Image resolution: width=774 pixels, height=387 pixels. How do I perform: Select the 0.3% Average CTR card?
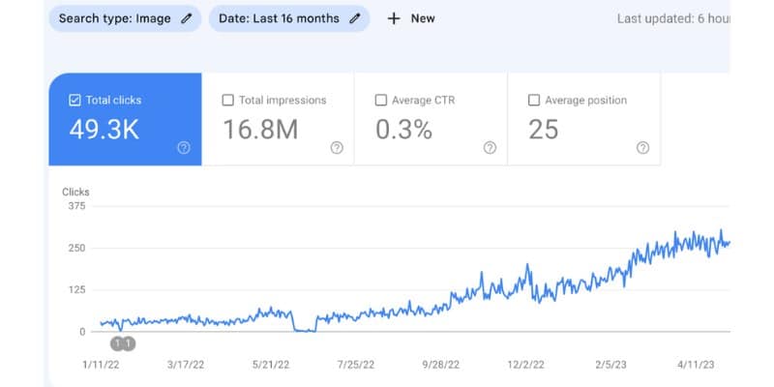click(431, 119)
